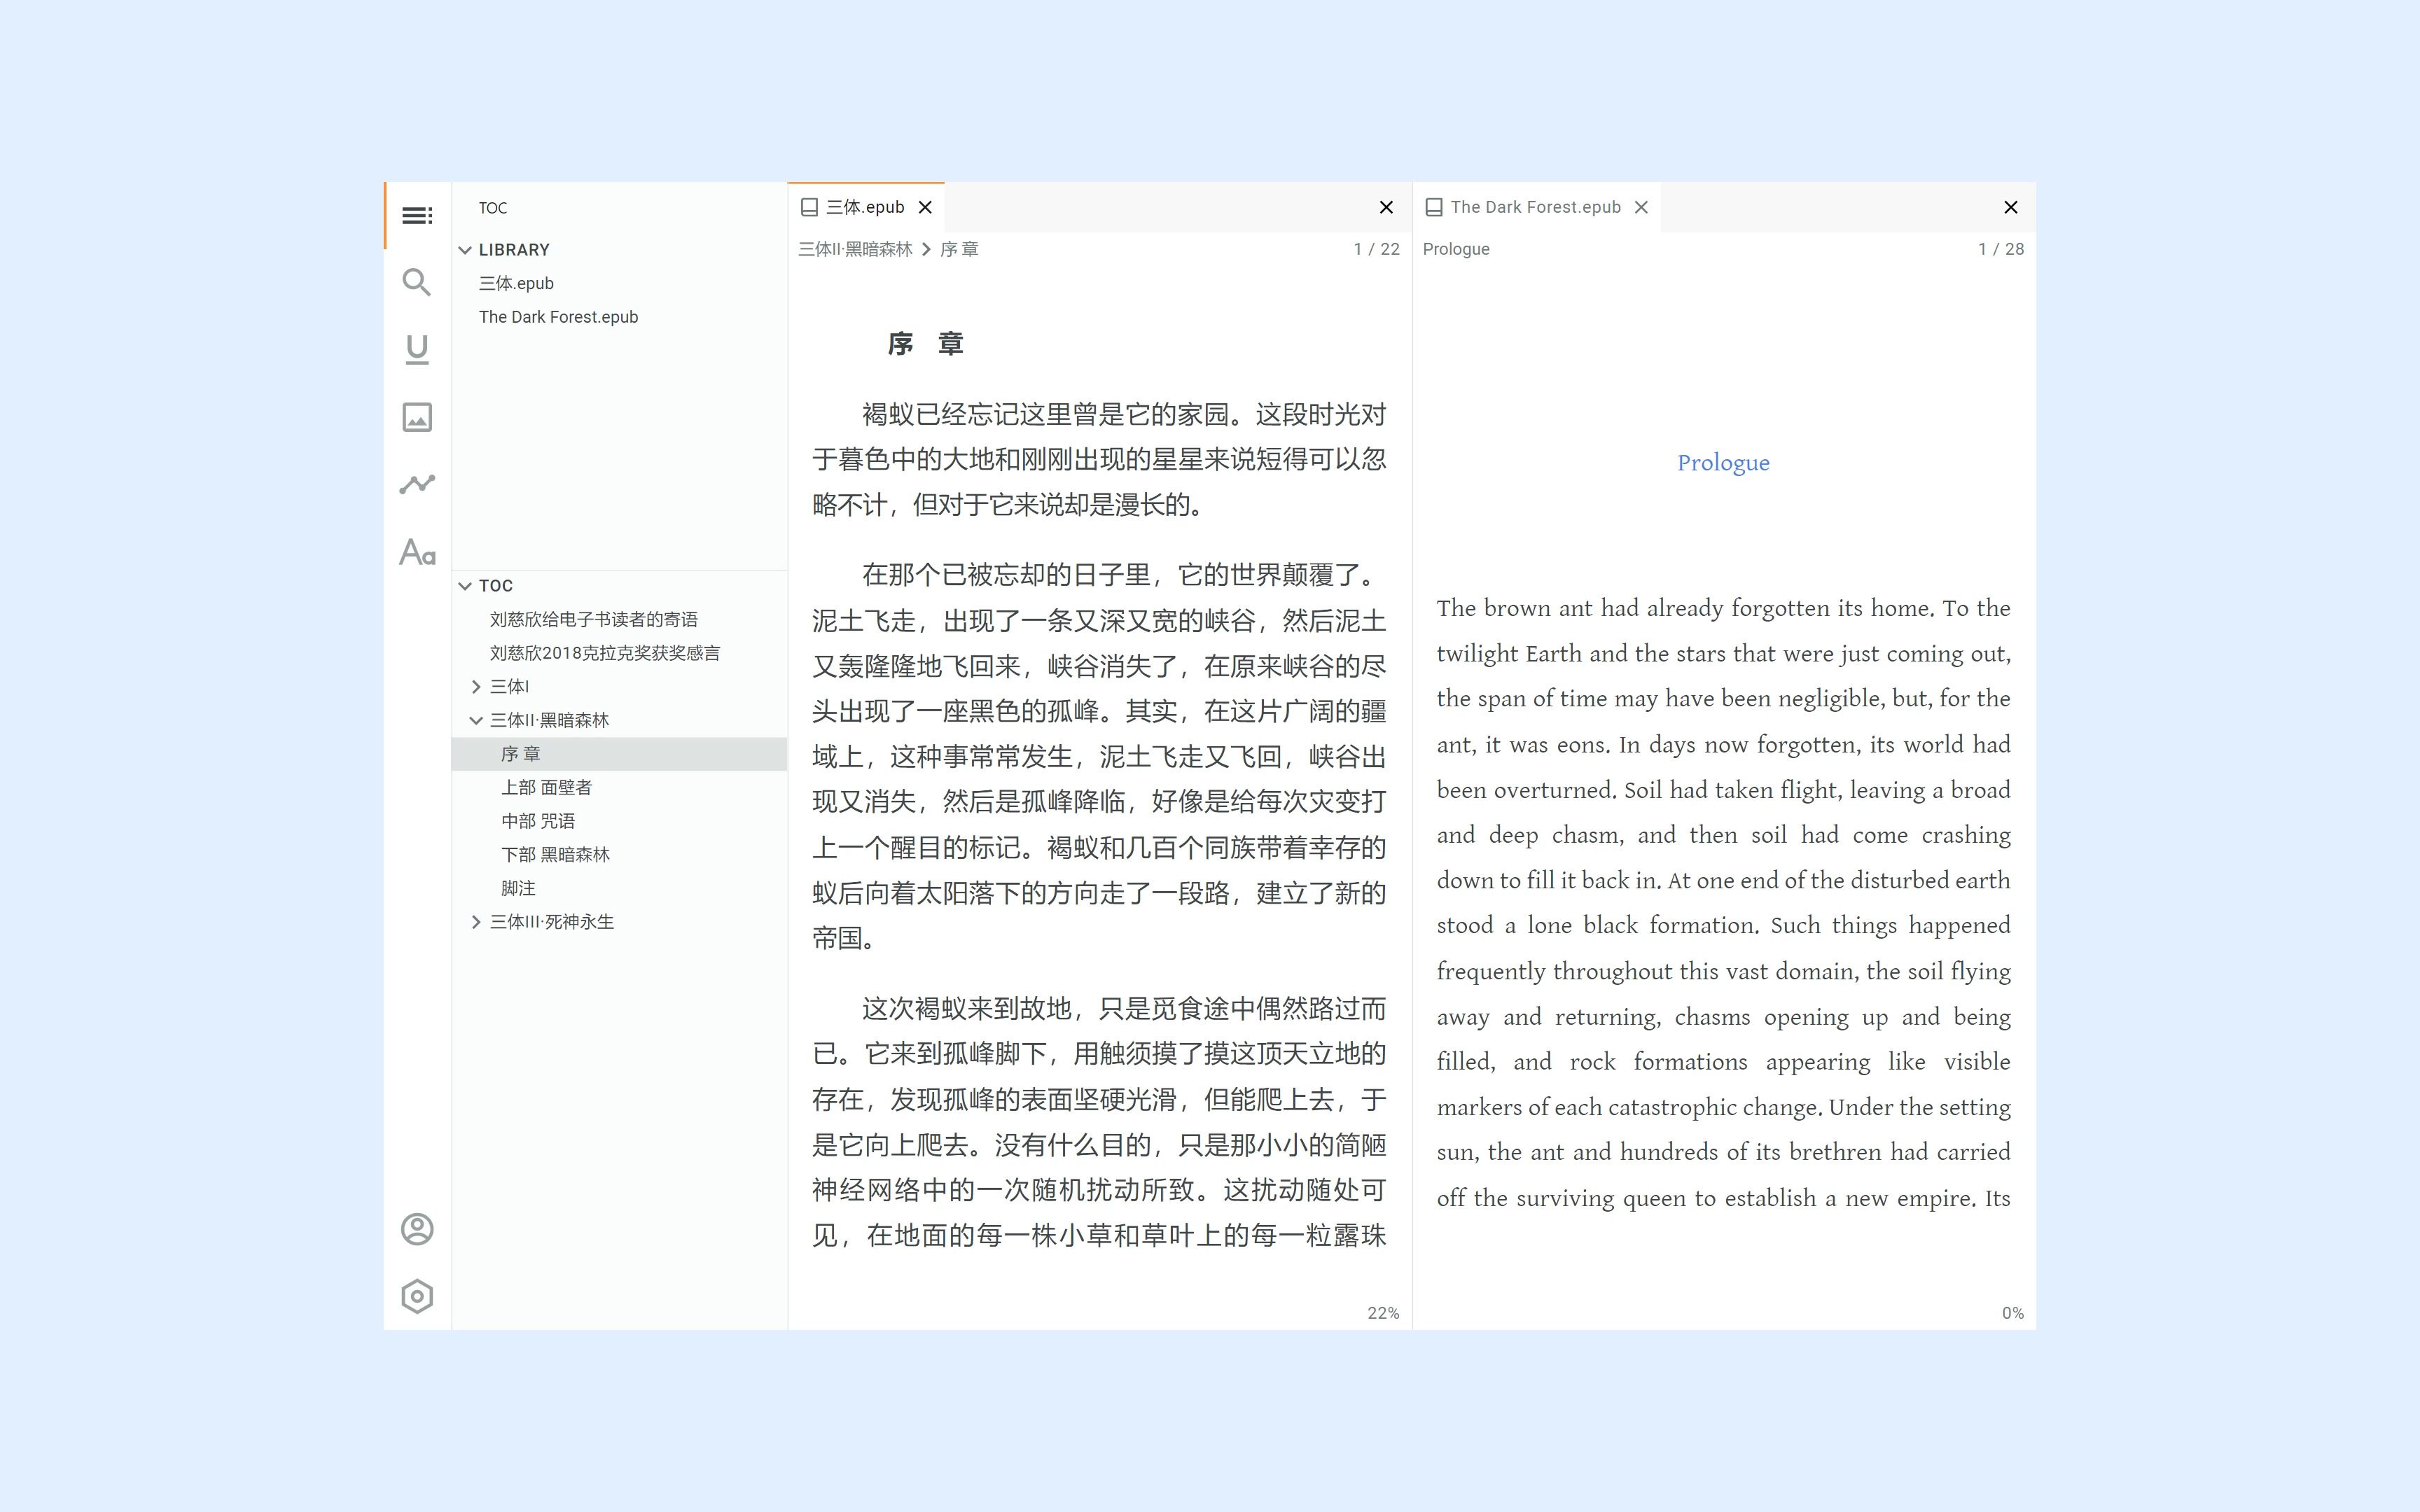
Task: Expand the 三体I chapter group
Action: tap(476, 686)
